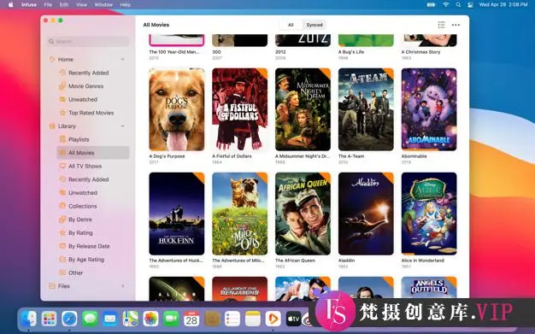
Task: Launch the Infuse app icon in Dock
Action: point(273,319)
